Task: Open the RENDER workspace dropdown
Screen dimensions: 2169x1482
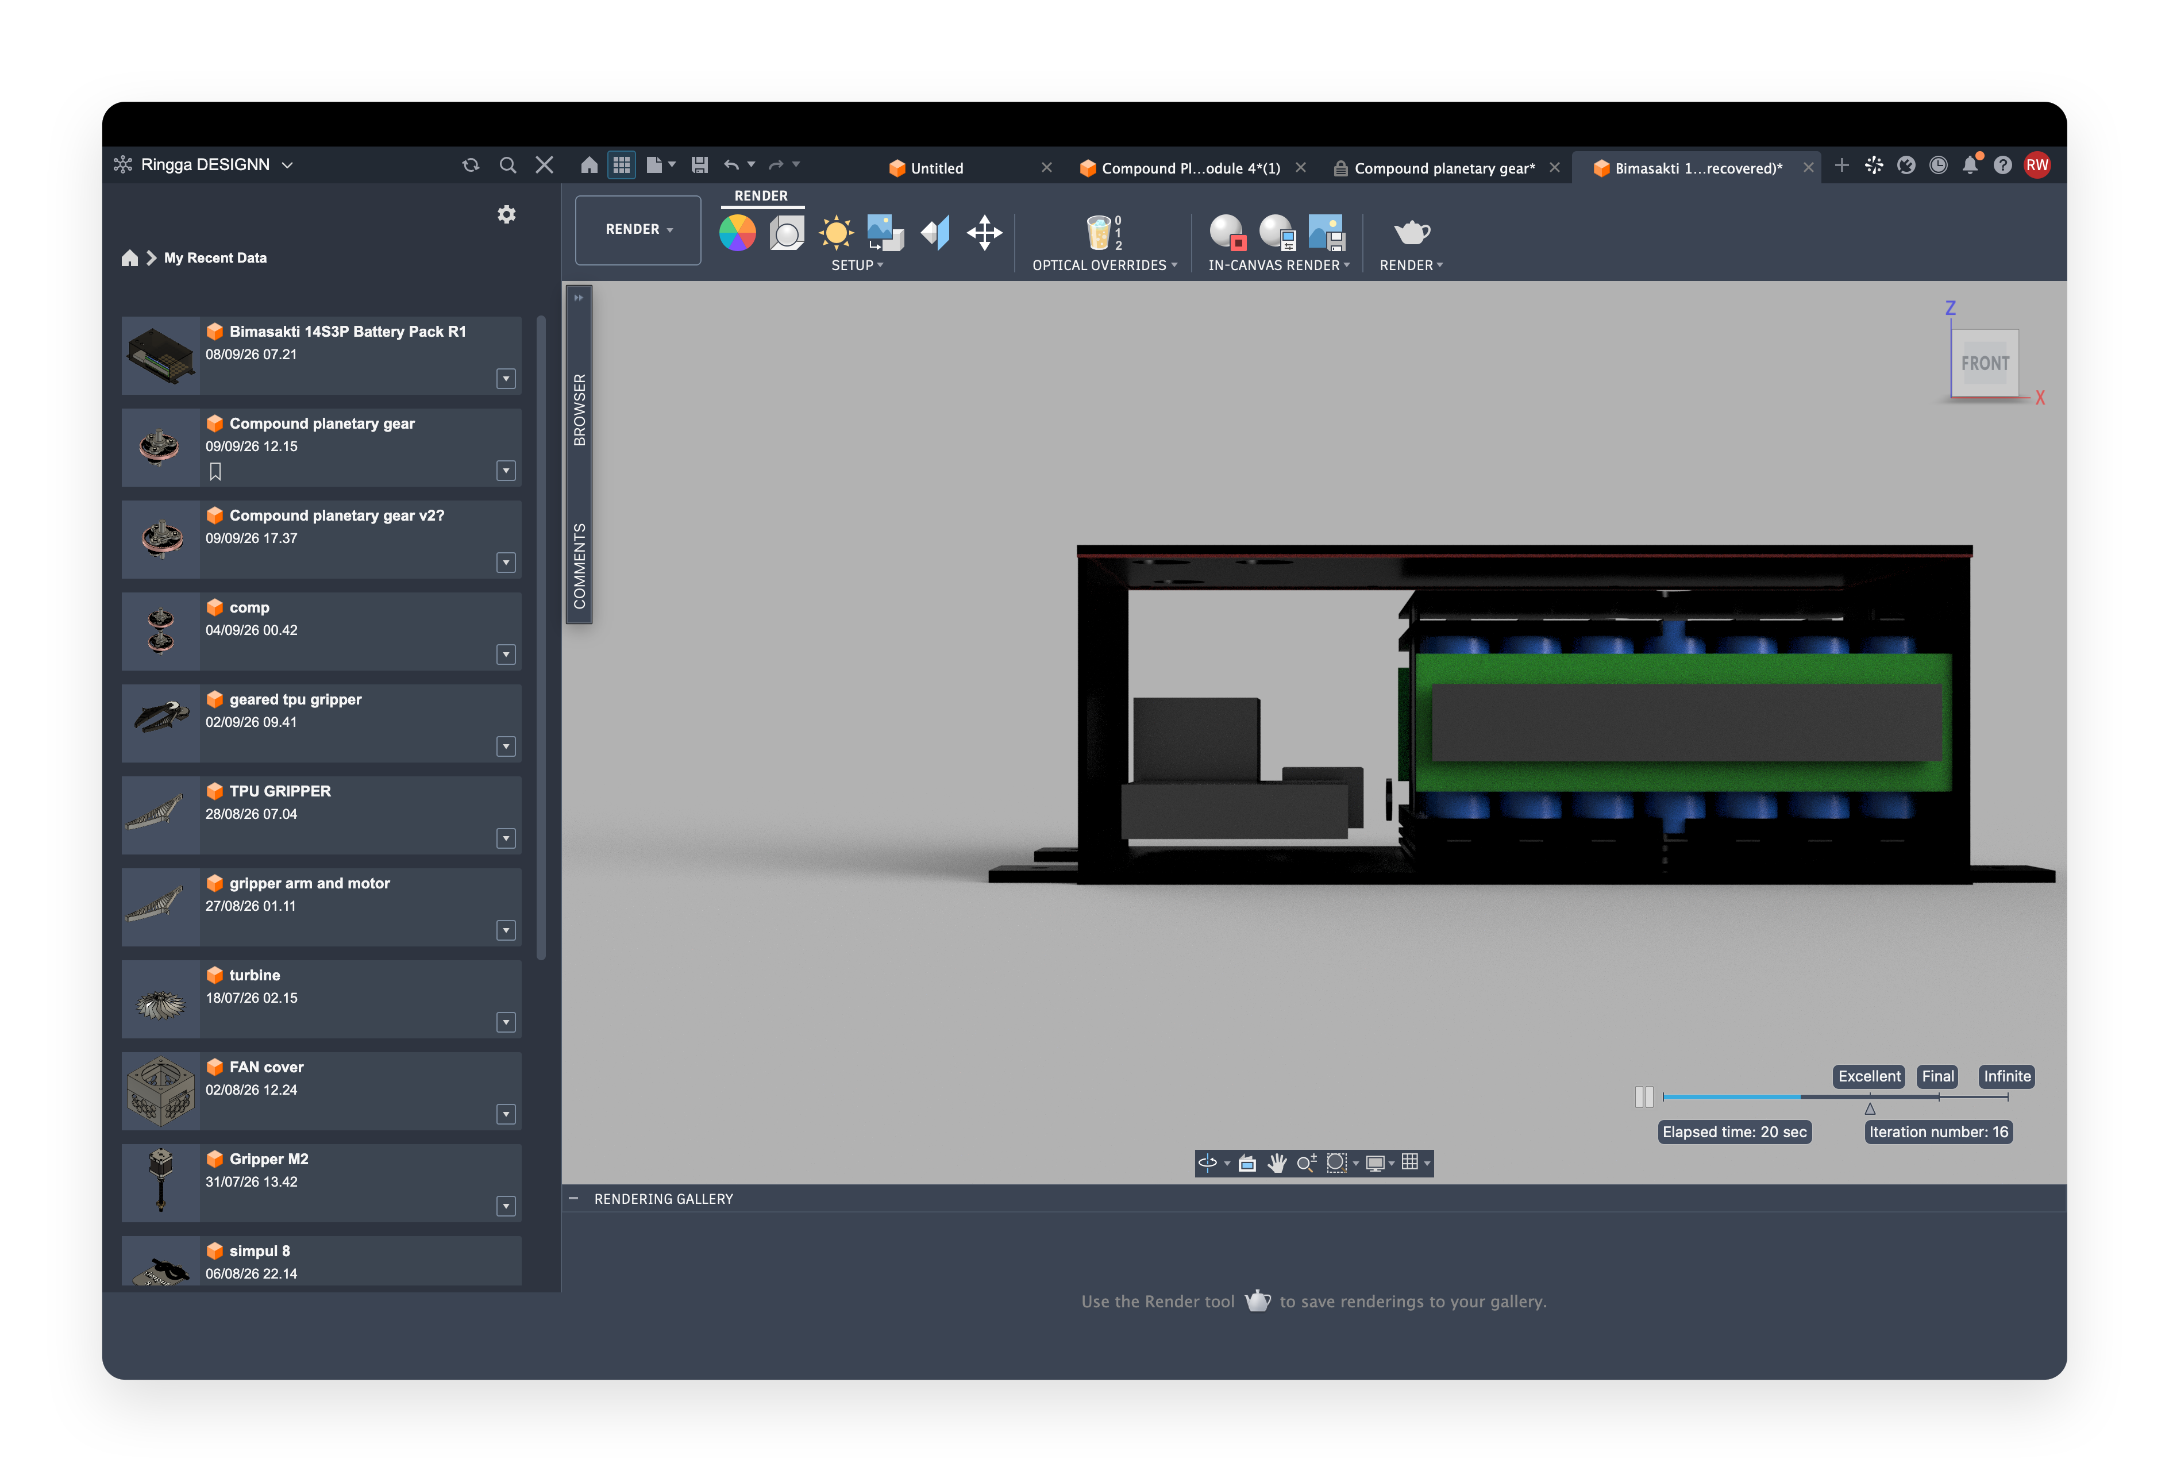Action: point(638,230)
